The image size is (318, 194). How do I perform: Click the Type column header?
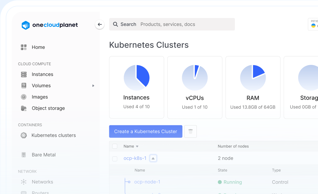click(x=276, y=170)
